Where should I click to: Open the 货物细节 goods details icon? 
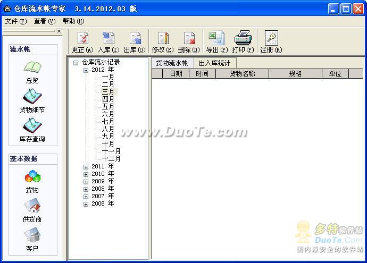coord(32,96)
